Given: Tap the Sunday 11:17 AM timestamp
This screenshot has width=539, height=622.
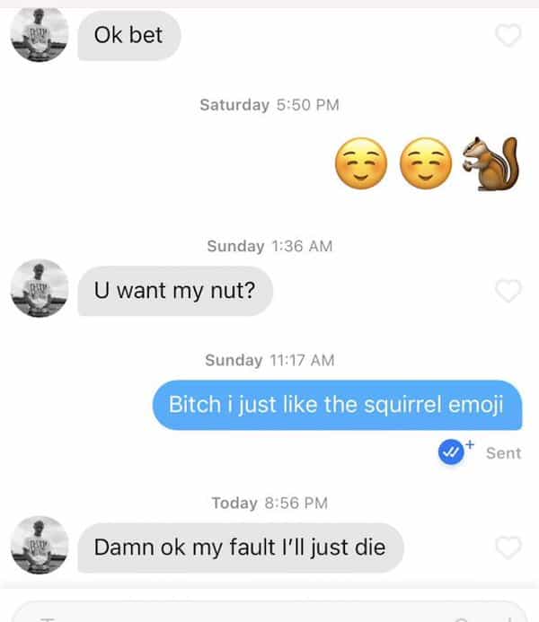Looking at the screenshot, I should [x=269, y=360].
